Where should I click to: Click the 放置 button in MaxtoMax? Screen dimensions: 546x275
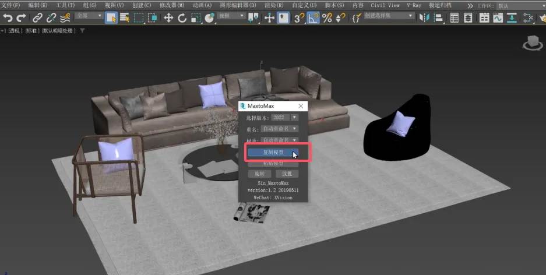pyautogui.click(x=287, y=174)
